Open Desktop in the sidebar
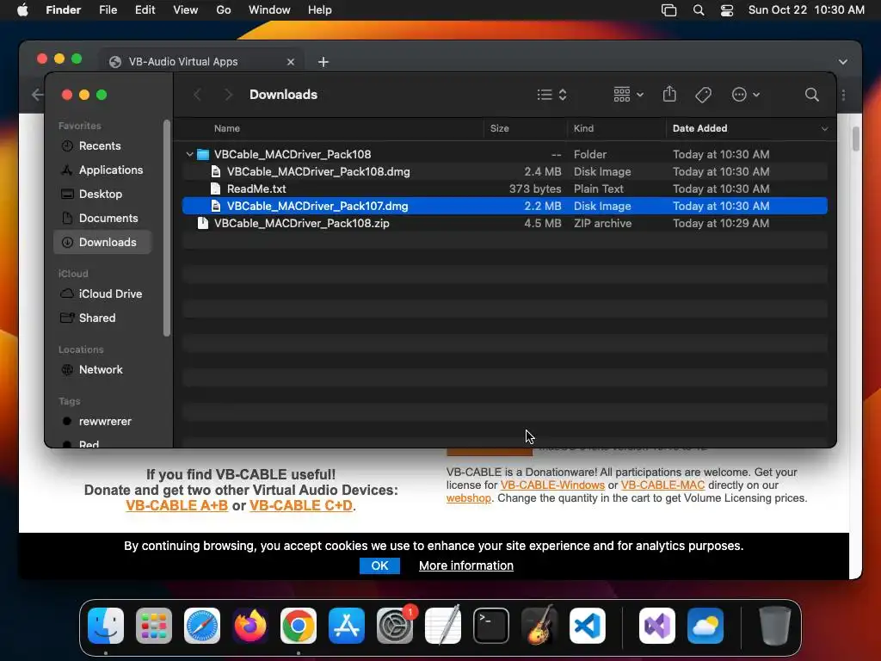Viewport: 881px width, 661px height. click(x=102, y=195)
